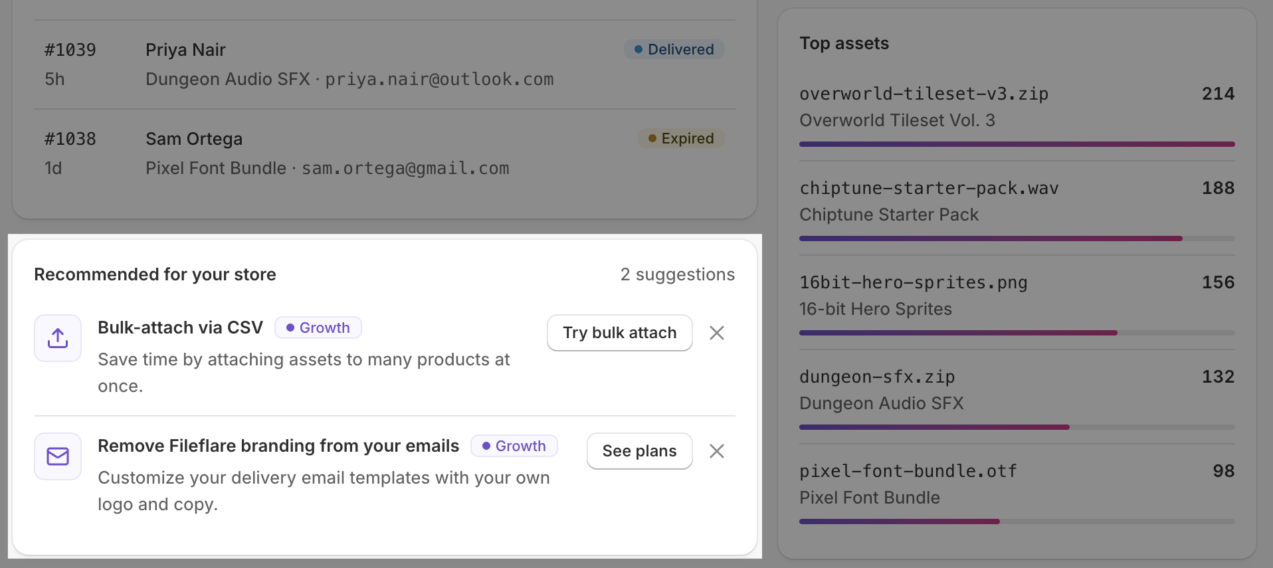This screenshot has width=1273, height=568.
Task: Click the Overworld Tileset Vol. 3 progress bar
Action: (1017, 144)
